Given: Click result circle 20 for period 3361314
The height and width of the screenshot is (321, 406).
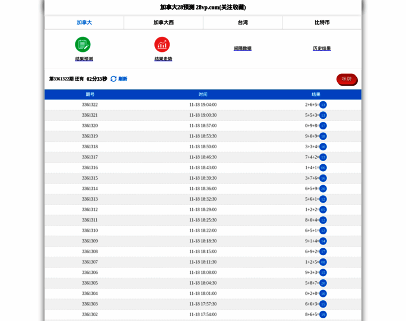Looking at the screenshot, I should coord(323,189).
